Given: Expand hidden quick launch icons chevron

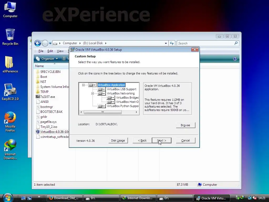Looking at the screenshot, I should [39, 197].
